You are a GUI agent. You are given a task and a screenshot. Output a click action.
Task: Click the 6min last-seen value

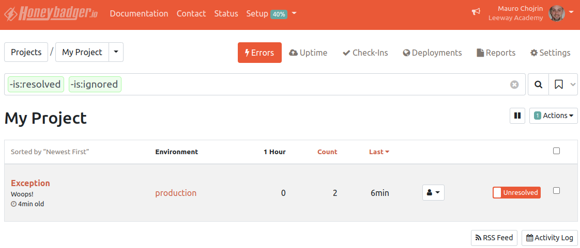pos(379,193)
